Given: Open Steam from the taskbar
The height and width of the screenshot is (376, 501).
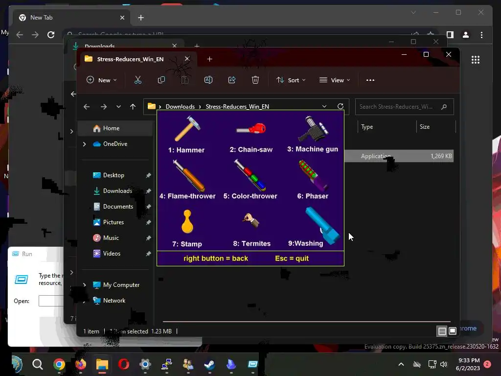Looking at the screenshot, I should coord(209,364).
